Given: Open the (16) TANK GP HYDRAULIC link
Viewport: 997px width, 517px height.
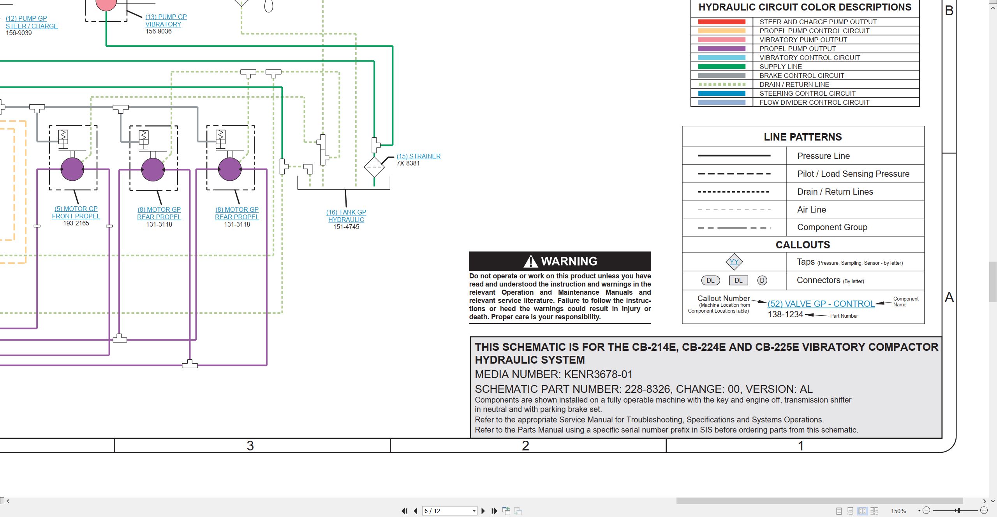Looking at the screenshot, I should 346,216.
